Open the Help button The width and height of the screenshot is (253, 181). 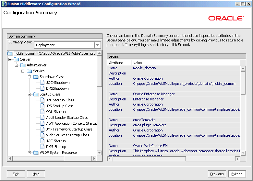click(36, 174)
